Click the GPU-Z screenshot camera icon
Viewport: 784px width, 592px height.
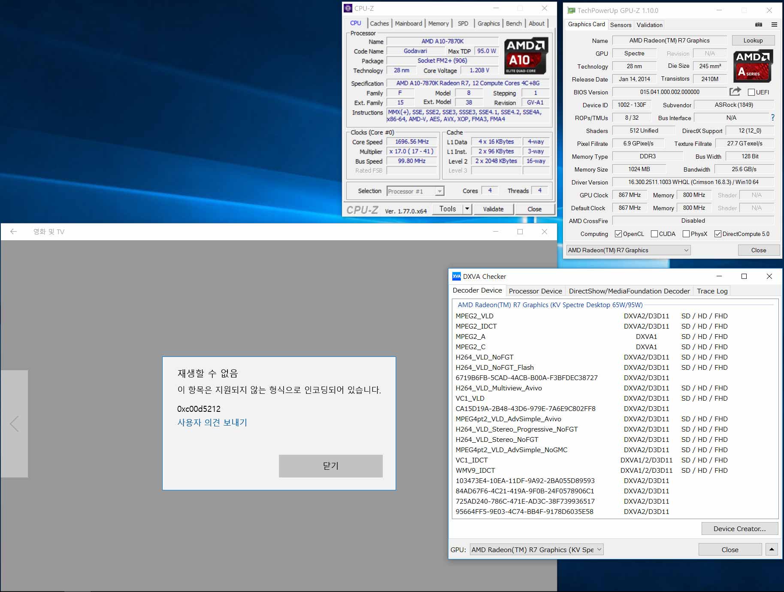click(759, 24)
